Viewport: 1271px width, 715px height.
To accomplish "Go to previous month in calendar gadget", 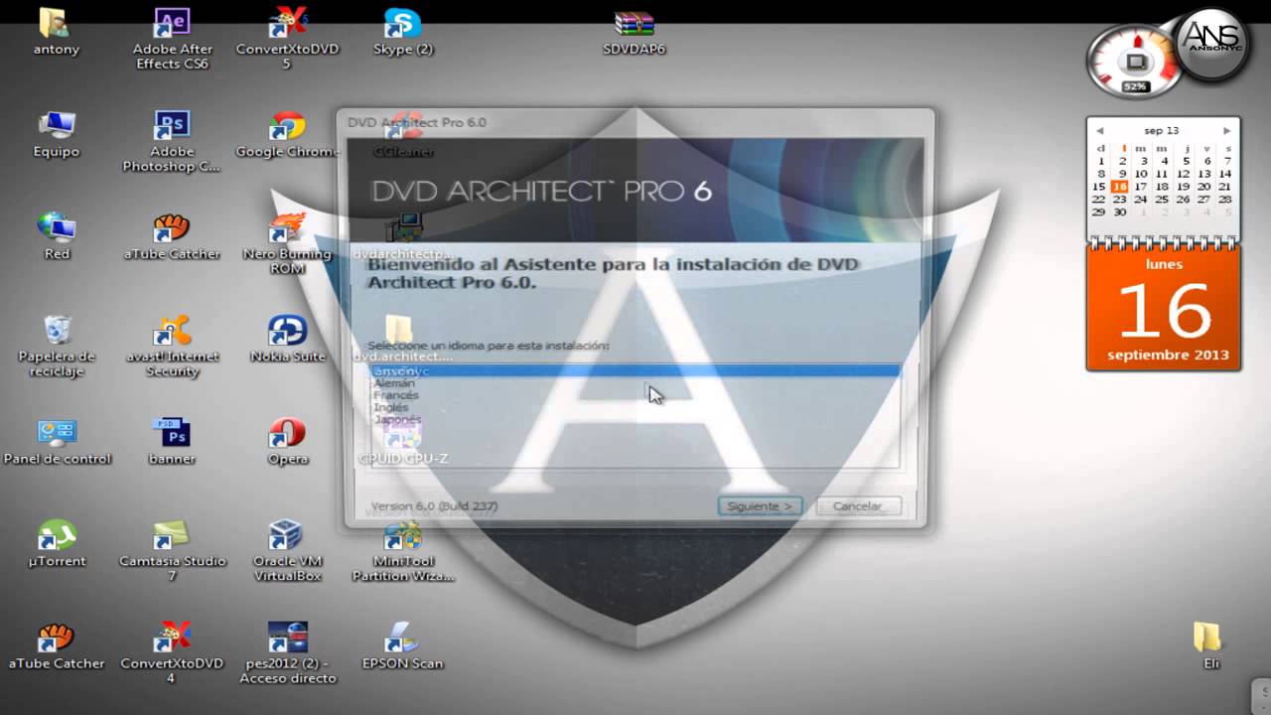I will (x=1099, y=131).
